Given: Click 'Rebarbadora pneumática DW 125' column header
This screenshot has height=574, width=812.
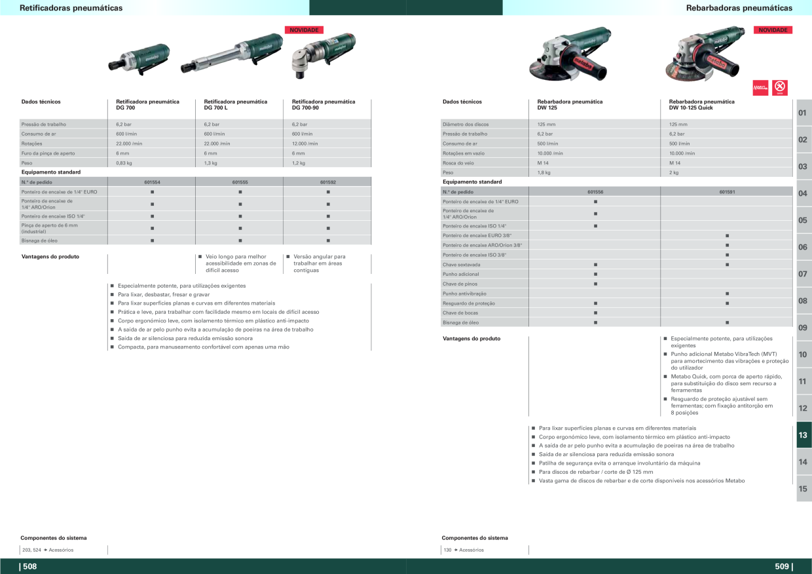Looking at the screenshot, I should [570, 105].
